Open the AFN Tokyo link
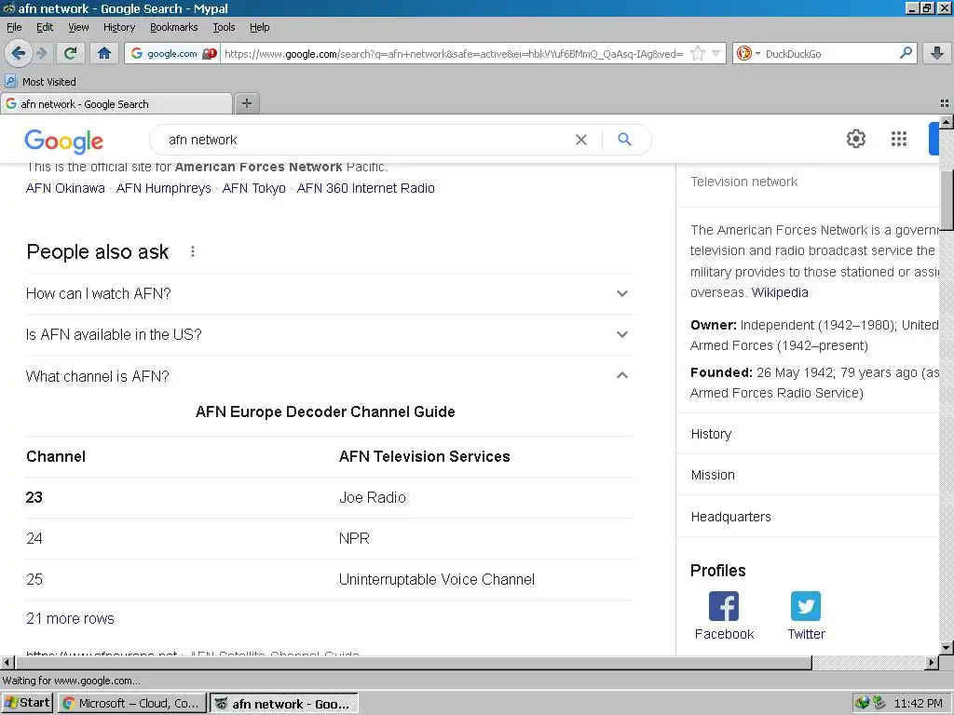954x715 pixels. pyautogui.click(x=253, y=188)
